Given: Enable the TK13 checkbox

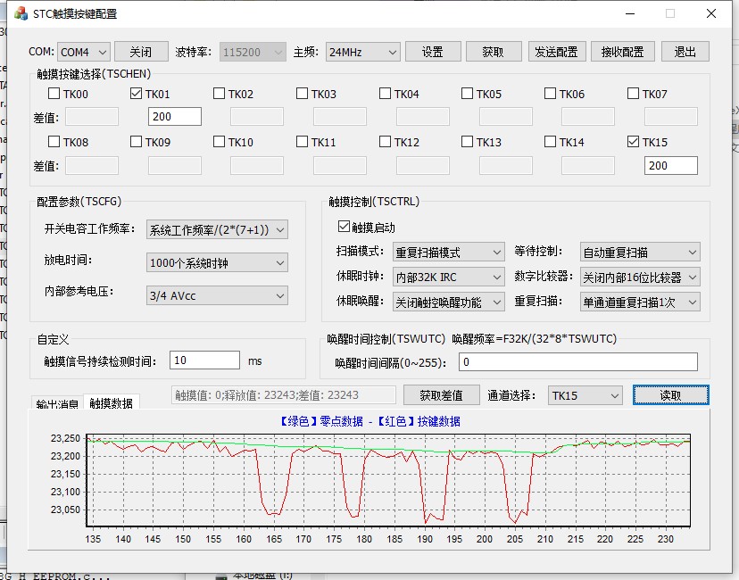Looking at the screenshot, I should (467, 141).
